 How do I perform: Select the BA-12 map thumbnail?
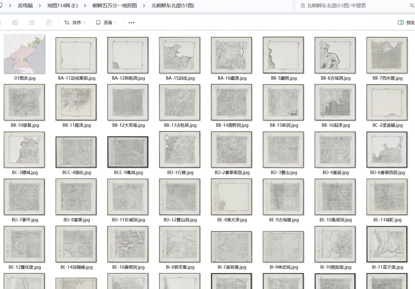[128, 55]
